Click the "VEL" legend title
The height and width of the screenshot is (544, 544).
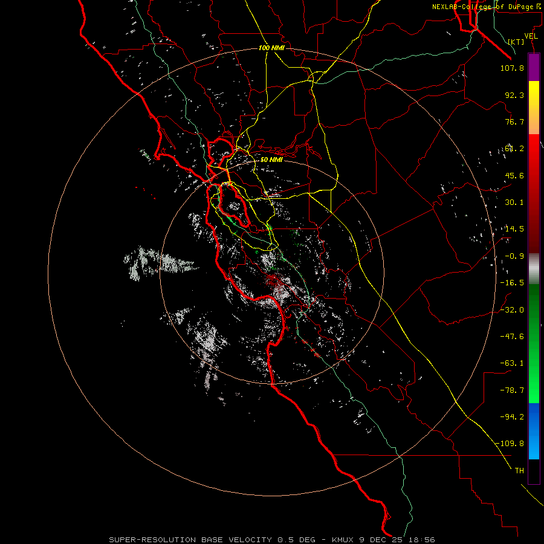click(531, 36)
